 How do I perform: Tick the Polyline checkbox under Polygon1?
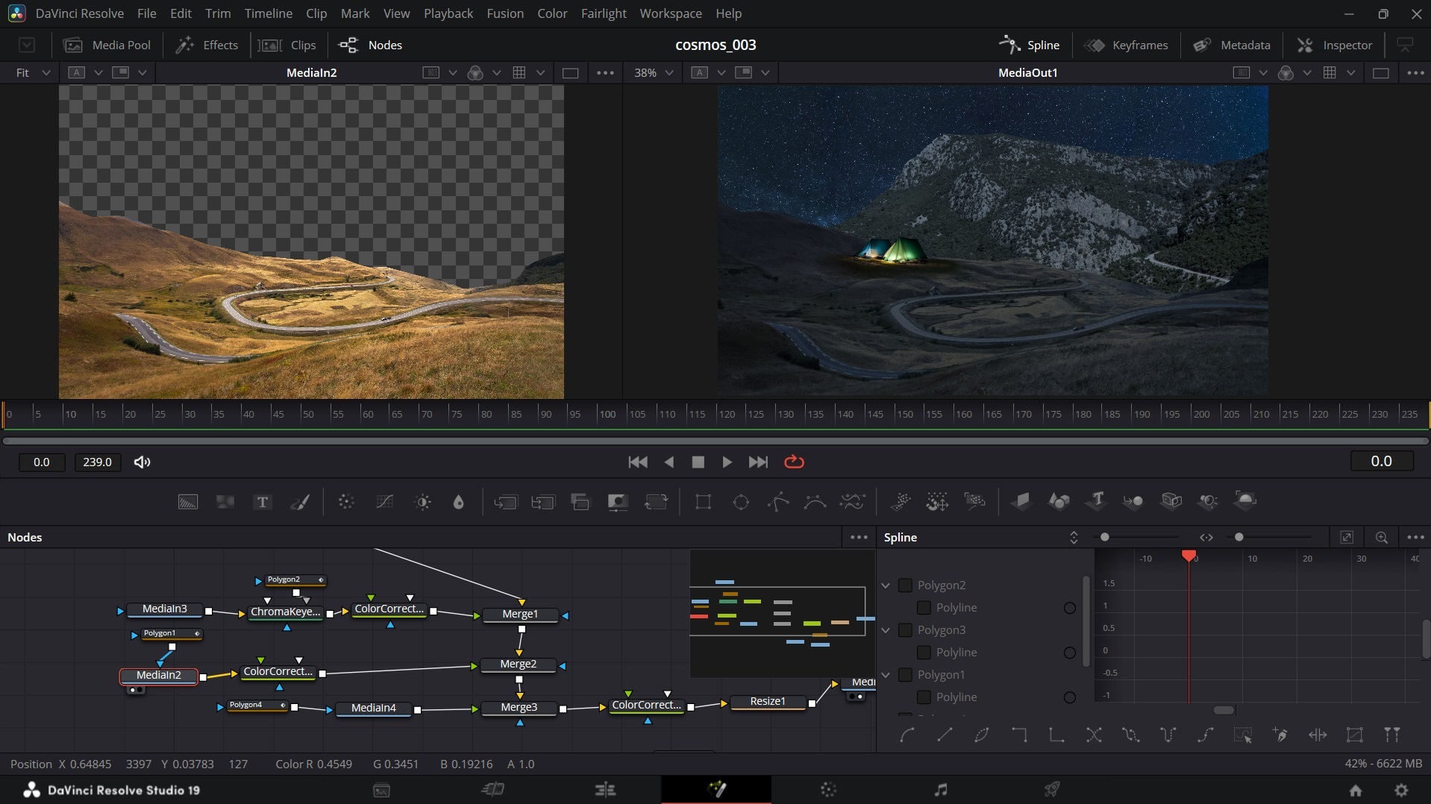924,697
